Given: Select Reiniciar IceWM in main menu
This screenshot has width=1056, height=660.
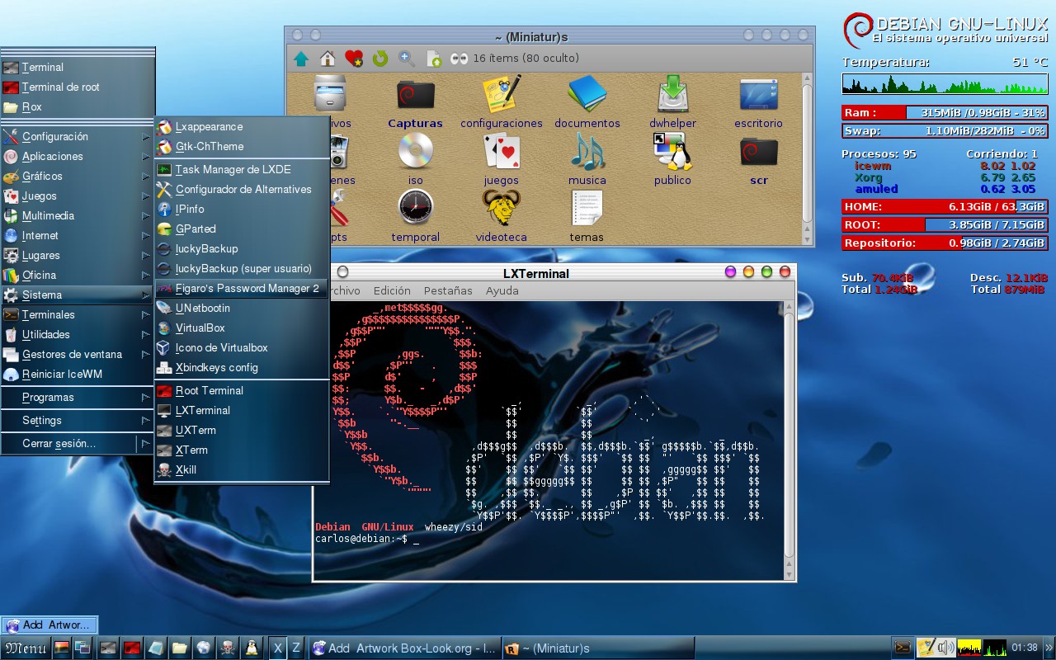Looking at the screenshot, I should click(78, 374).
